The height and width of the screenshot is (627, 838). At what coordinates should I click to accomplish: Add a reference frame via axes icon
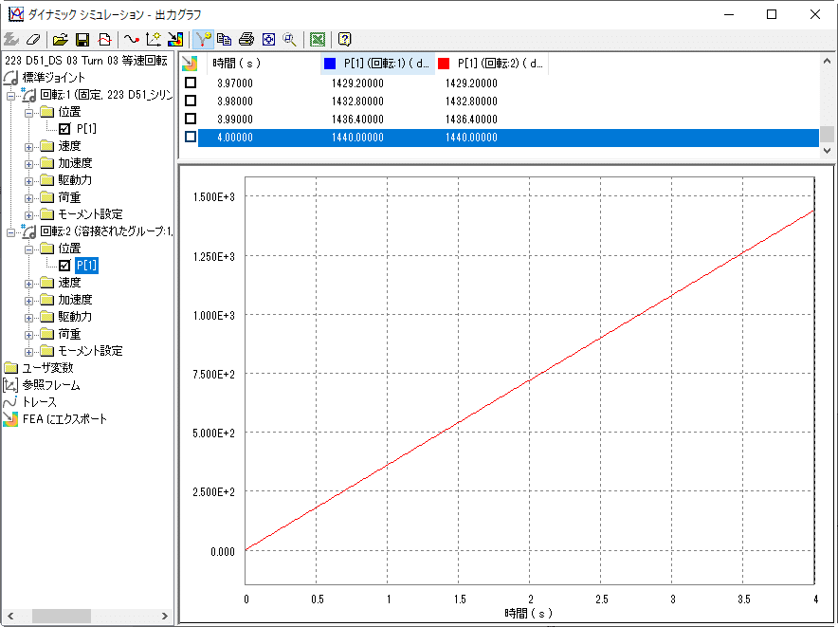[x=154, y=40]
